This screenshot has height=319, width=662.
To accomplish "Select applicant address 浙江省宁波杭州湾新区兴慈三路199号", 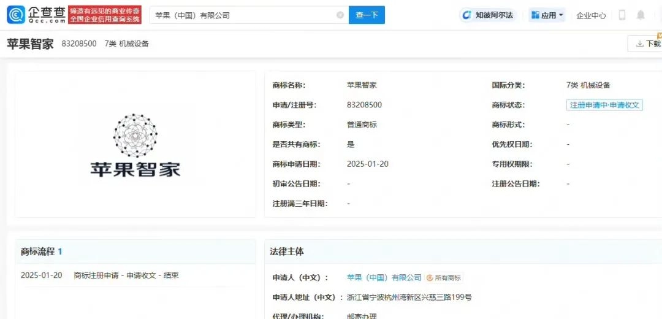I will (x=409, y=298).
